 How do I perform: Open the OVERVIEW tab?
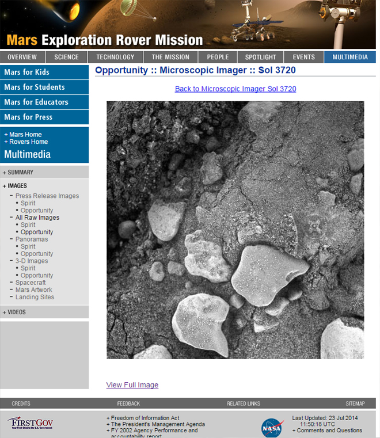[22, 57]
